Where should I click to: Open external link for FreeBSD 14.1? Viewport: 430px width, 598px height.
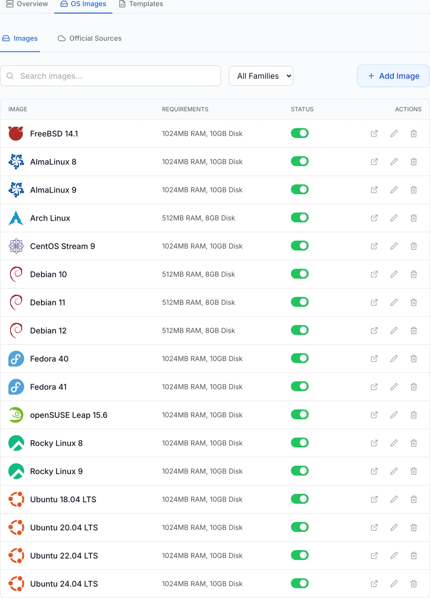pos(374,134)
